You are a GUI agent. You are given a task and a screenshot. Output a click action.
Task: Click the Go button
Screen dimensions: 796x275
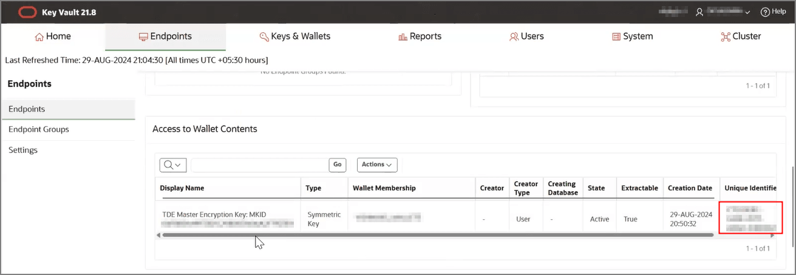(x=338, y=165)
